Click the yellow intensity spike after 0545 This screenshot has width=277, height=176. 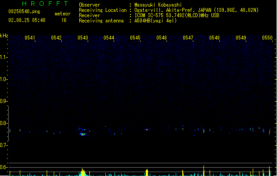tap(147, 172)
